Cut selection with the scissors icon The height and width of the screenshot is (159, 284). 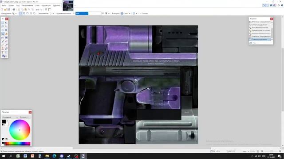[x=19, y=9]
